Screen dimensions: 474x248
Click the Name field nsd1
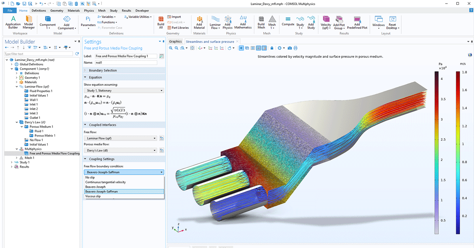tap(126, 63)
